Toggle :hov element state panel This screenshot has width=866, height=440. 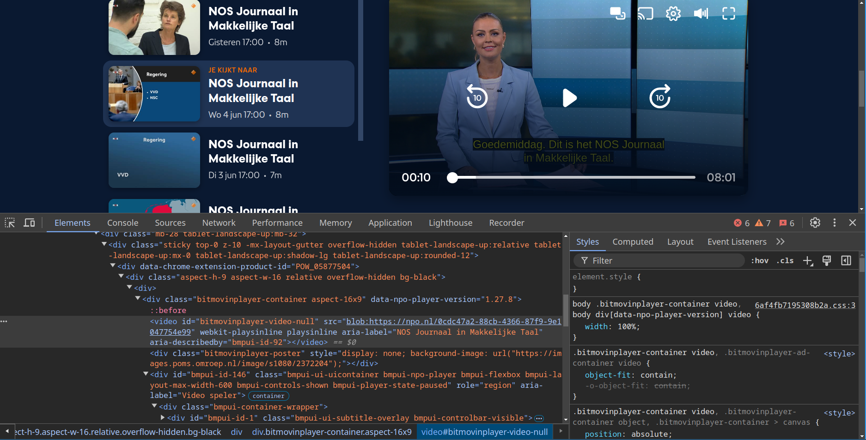(760, 261)
